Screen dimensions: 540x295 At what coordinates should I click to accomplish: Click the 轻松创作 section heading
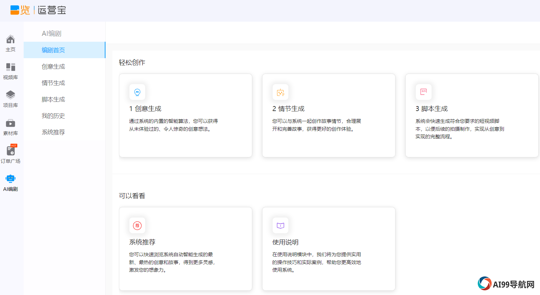point(132,62)
